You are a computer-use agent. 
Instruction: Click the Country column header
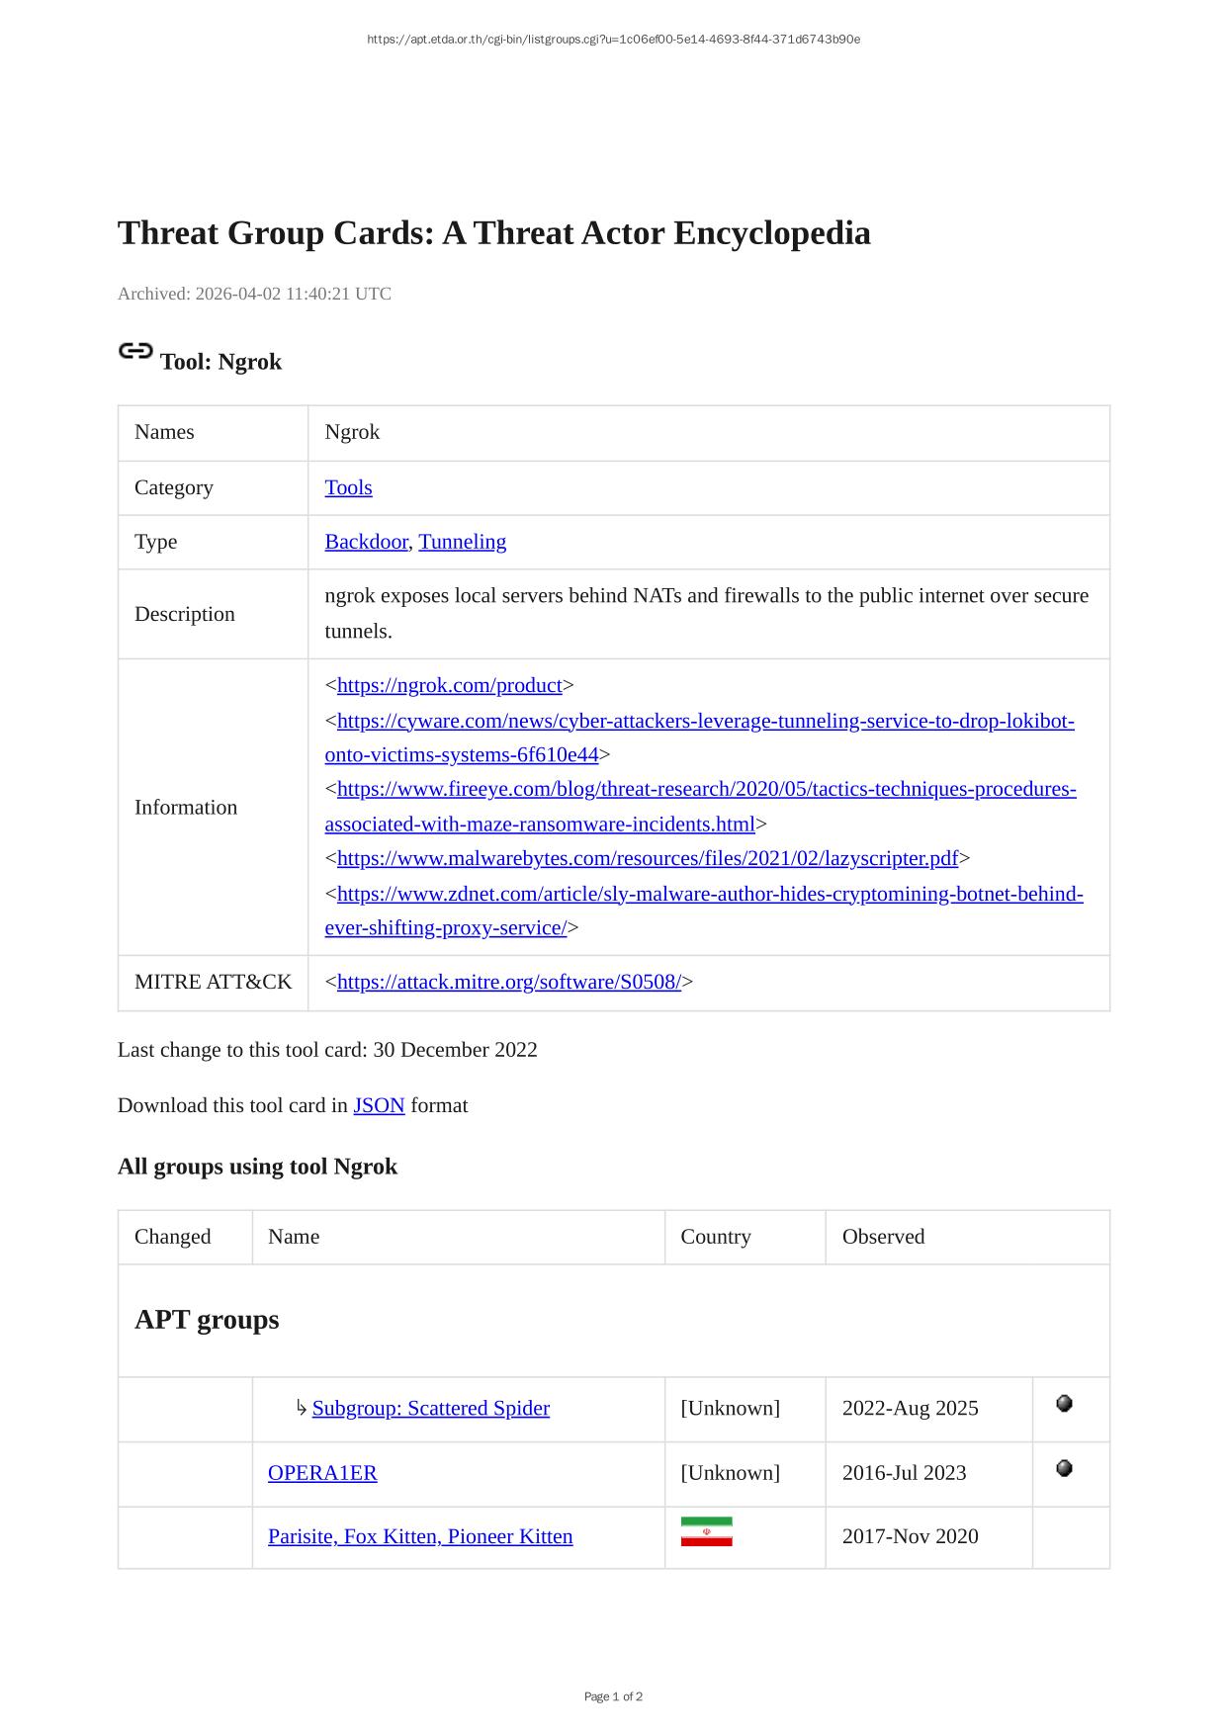pyautogui.click(x=716, y=1237)
